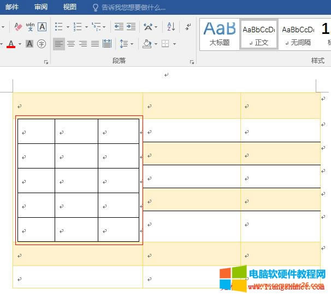Apply the 无间隔 style
This screenshot has height=296, width=331.
298,34
